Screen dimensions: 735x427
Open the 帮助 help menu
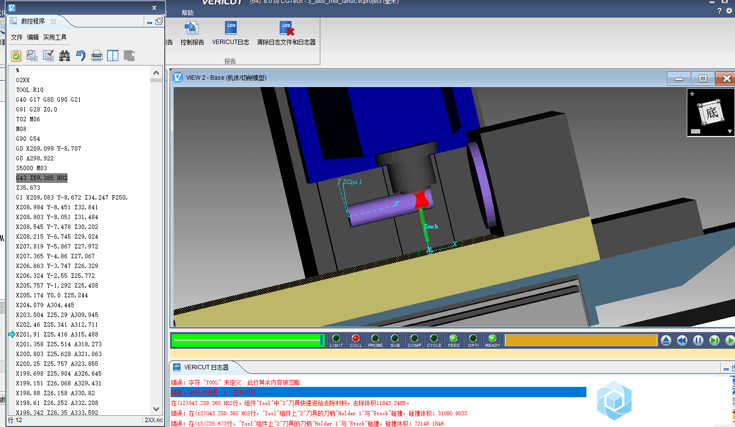coord(187,13)
